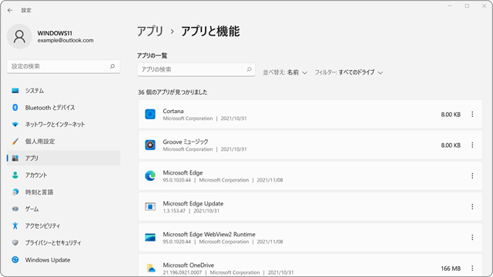The width and height of the screenshot is (493, 277).
Task: Maximize the settings window
Action: pos(467,6)
